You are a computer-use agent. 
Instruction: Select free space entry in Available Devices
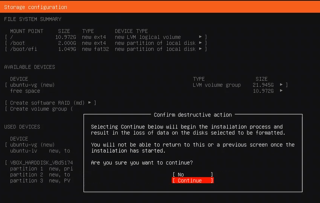point(25,91)
